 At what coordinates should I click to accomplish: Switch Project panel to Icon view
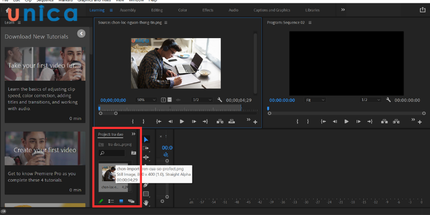click(x=121, y=201)
